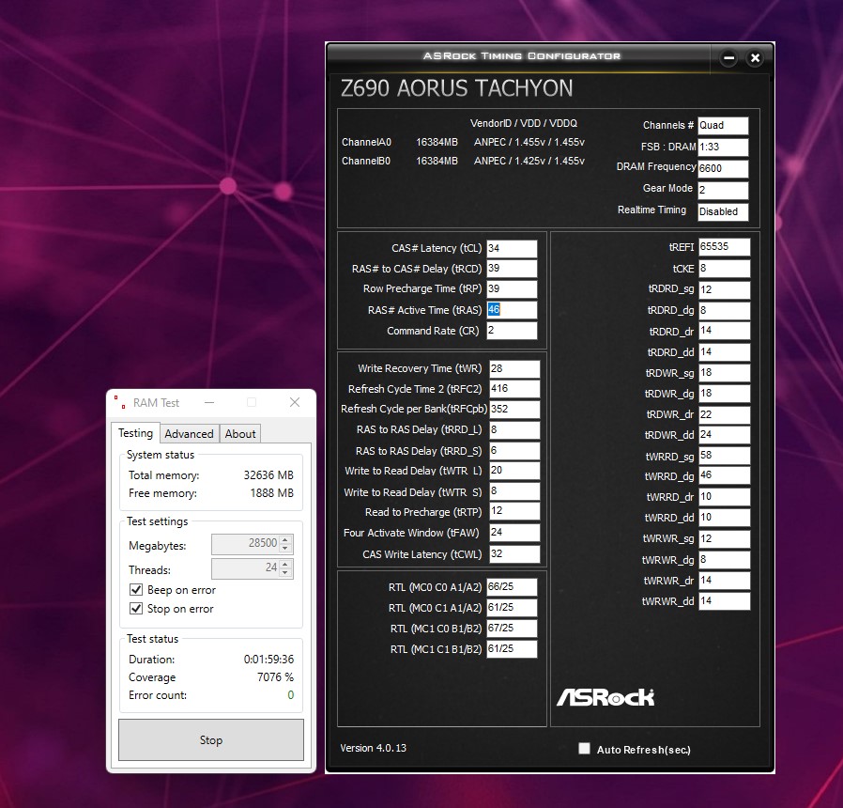Focus the Command Rate (CR) field
The width and height of the screenshot is (843, 808).
[x=511, y=331]
